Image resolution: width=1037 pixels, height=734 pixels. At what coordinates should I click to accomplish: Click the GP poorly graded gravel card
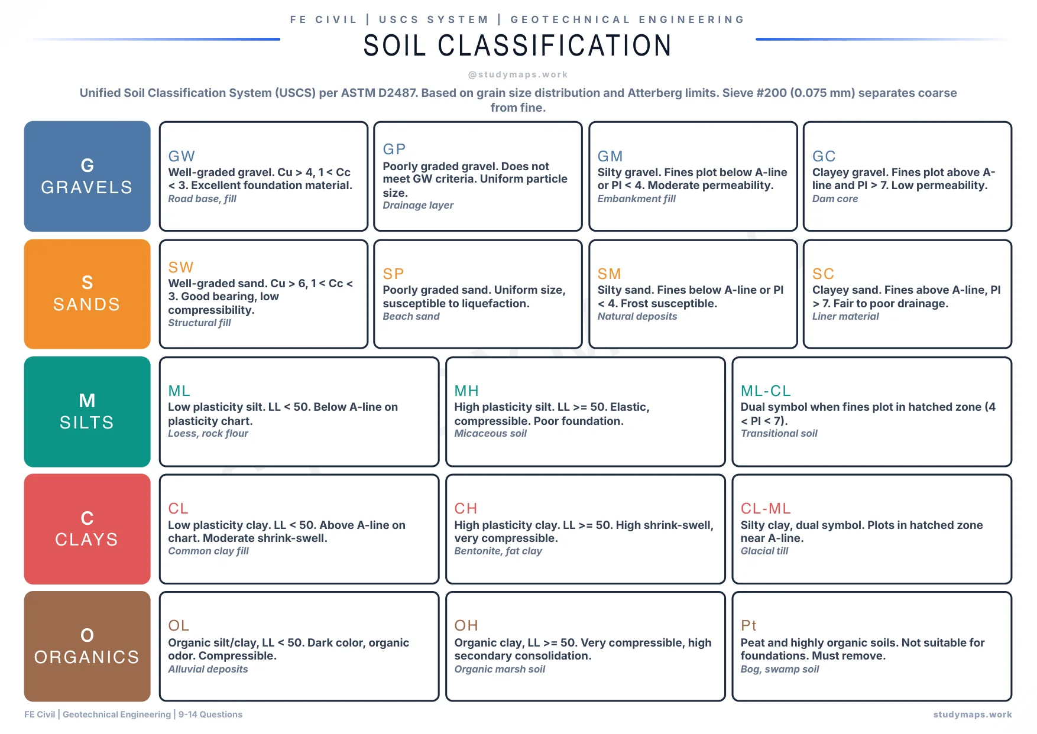[x=478, y=176]
